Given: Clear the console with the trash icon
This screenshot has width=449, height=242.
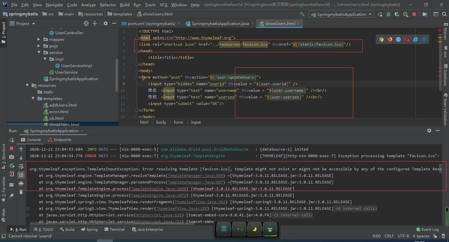Looking at the screenshot, I should [21, 192].
